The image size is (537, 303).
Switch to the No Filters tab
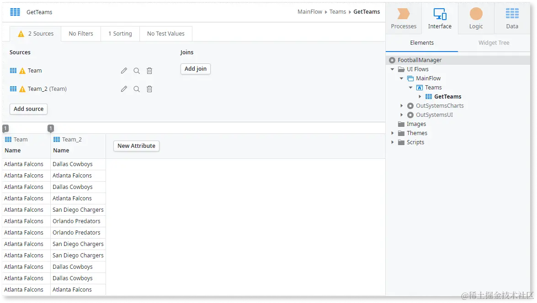click(x=81, y=34)
